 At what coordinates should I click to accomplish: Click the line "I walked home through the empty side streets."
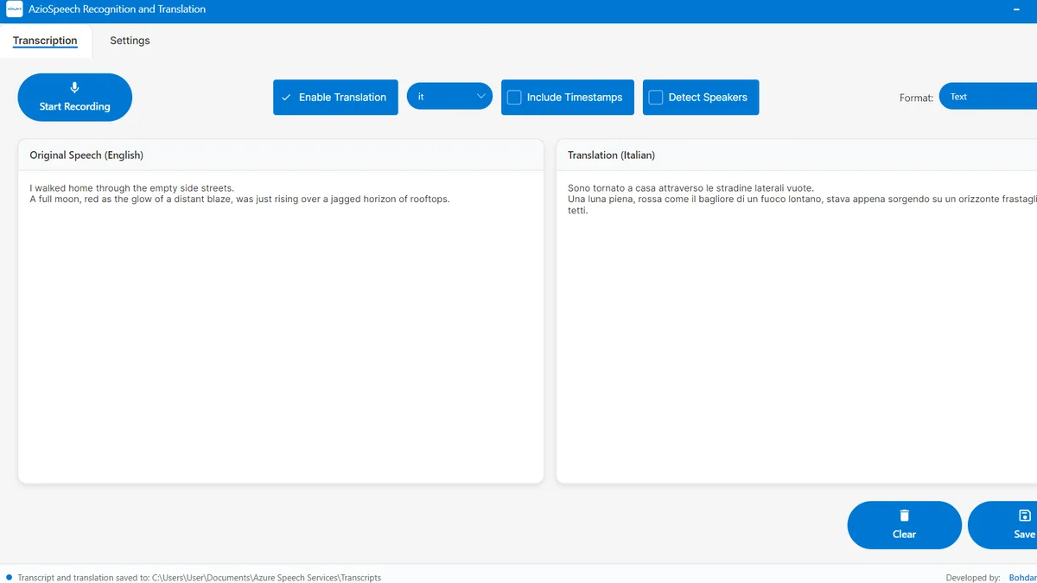click(x=132, y=187)
